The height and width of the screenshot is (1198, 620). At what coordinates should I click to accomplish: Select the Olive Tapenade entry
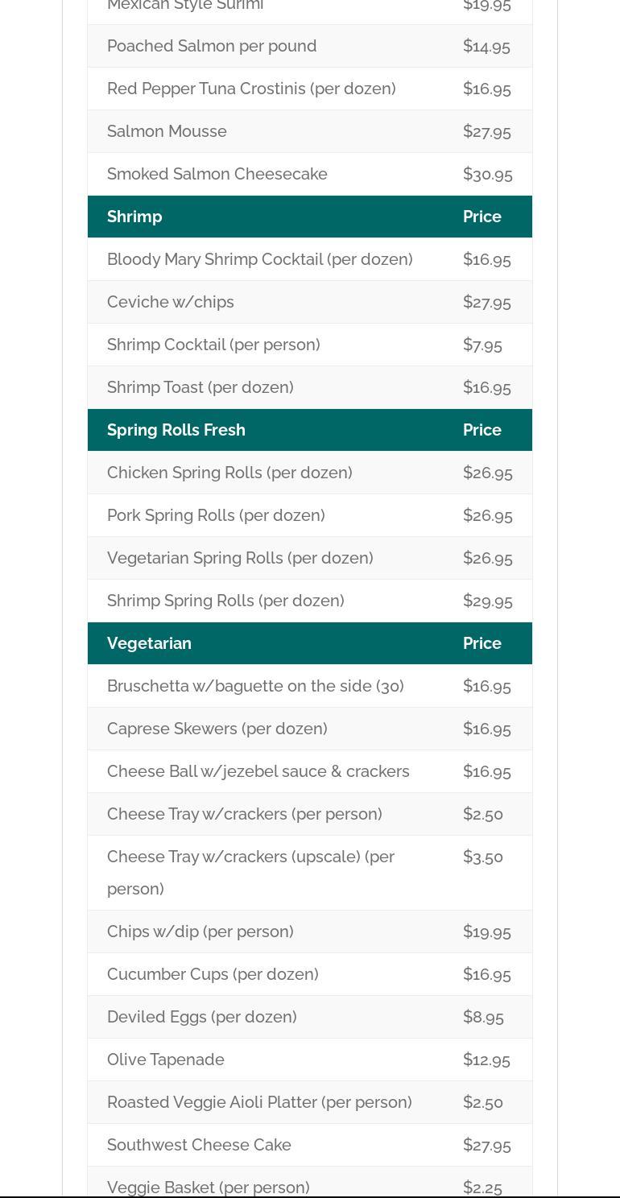(165, 1060)
